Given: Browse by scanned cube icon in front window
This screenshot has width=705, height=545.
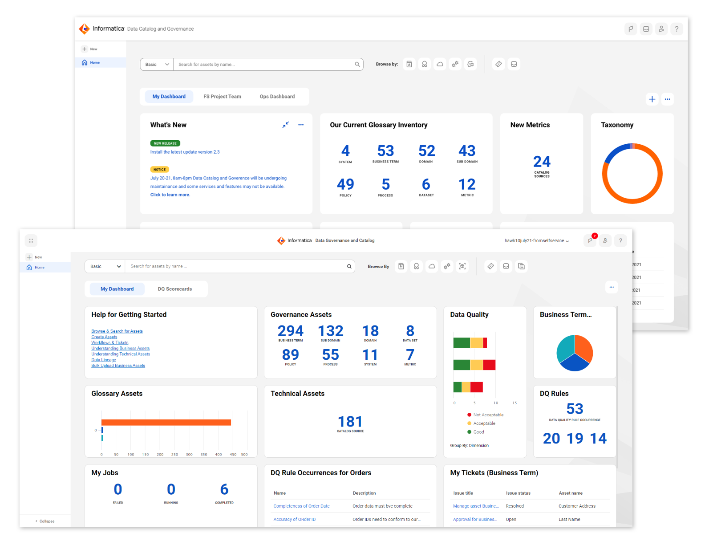Looking at the screenshot, I should 462,266.
